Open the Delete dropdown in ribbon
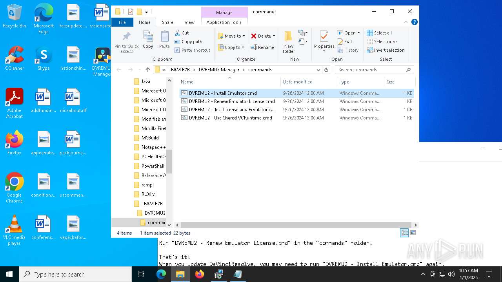502x282 pixels. coord(263,36)
